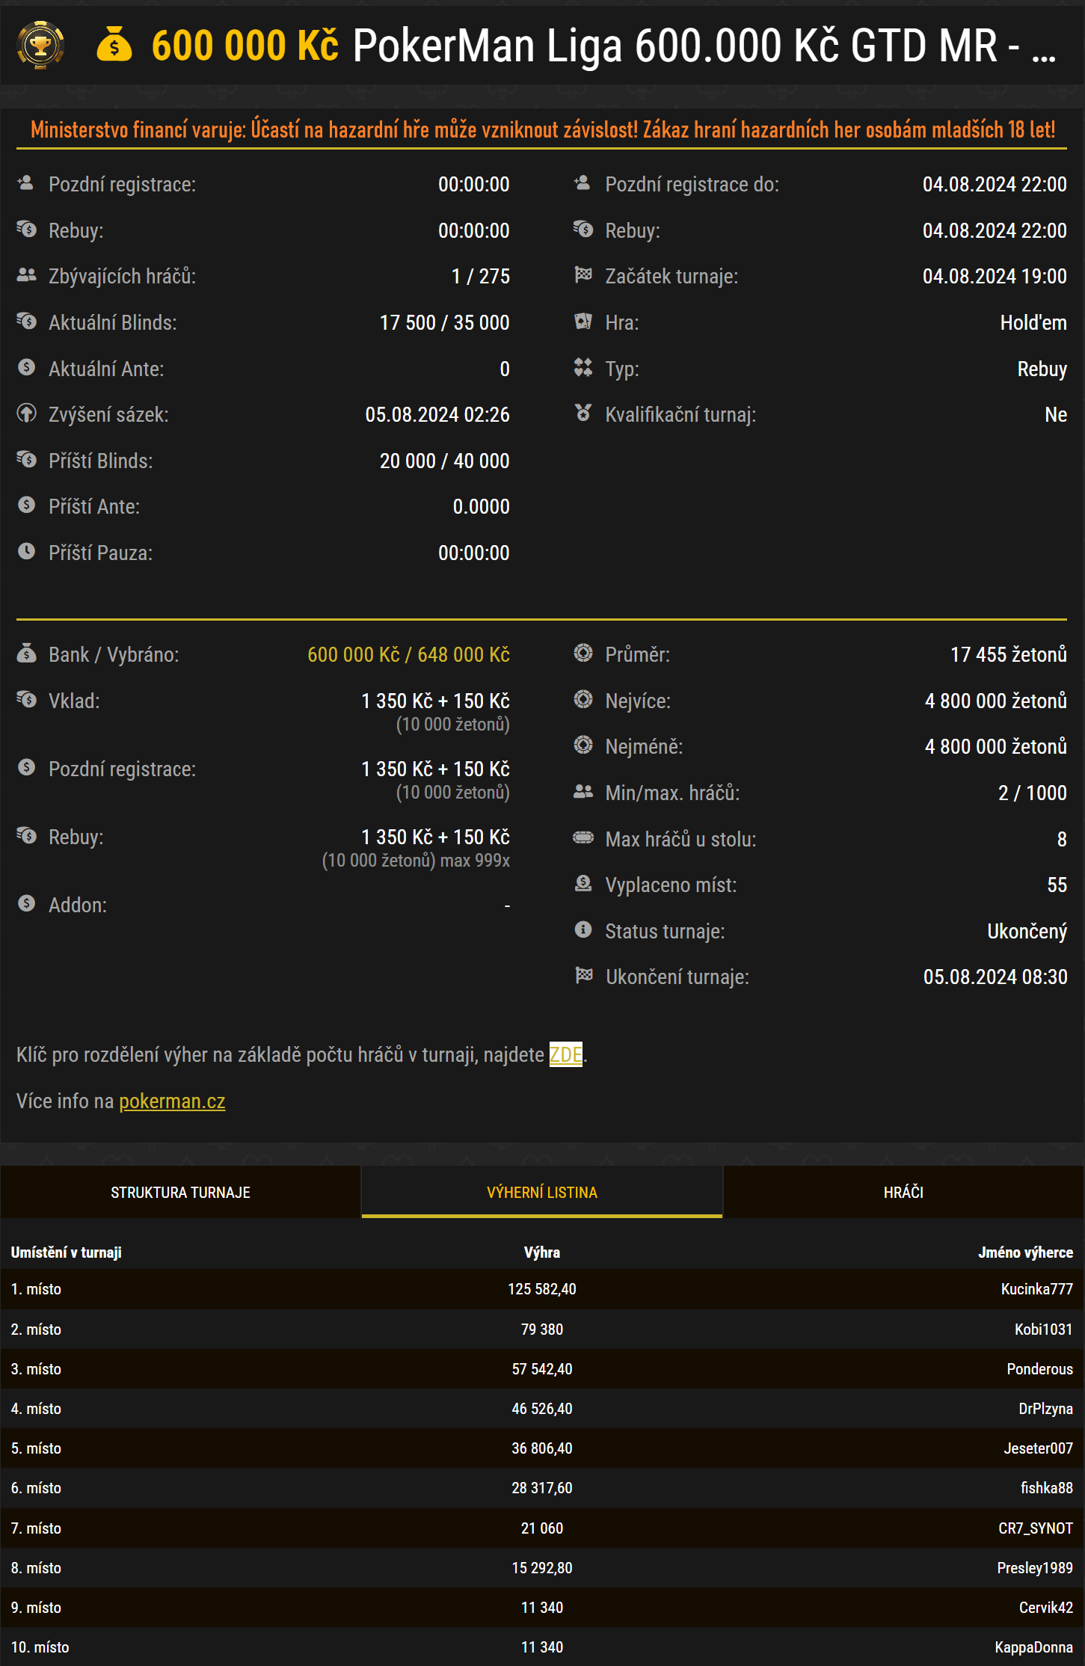This screenshot has width=1085, height=1666.
Task: Select winner name Ponderous in third place
Action: coord(1039,1369)
